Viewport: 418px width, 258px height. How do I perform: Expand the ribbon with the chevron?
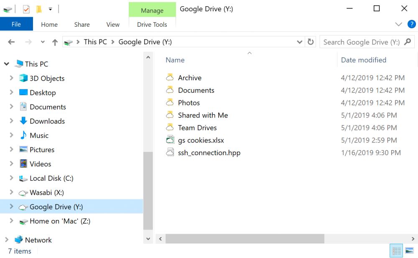click(398, 24)
